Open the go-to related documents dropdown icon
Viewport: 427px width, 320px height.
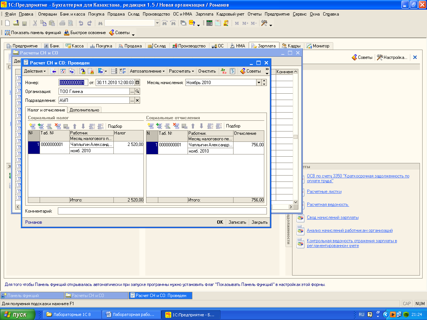click(x=102, y=71)
